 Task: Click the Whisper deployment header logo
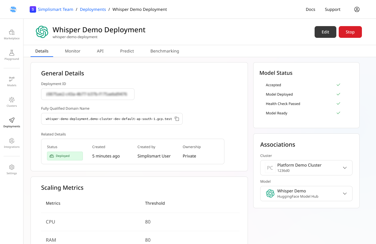pyautogui.click(x=42, y=32)
